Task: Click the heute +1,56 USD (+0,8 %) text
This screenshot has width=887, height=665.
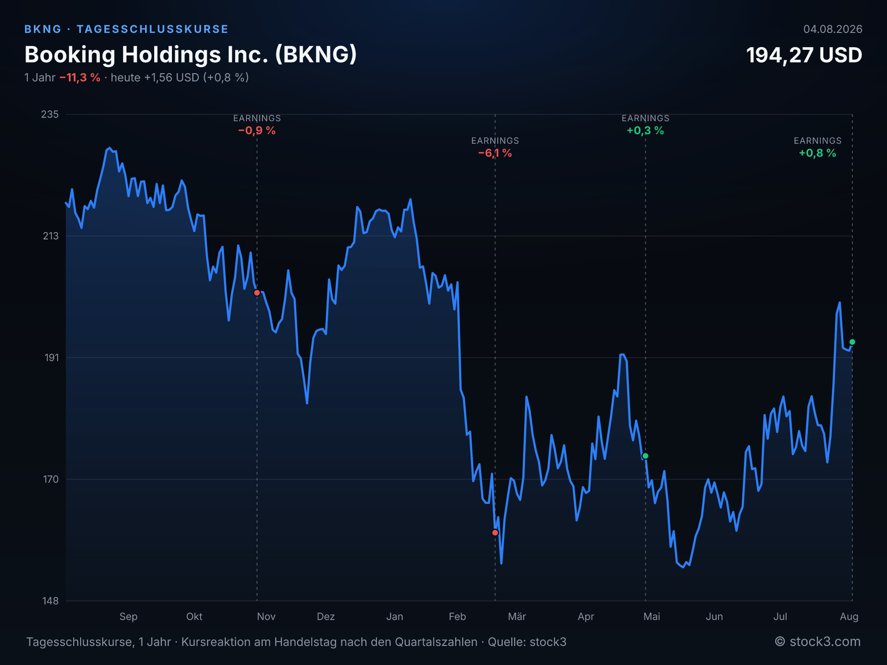Action: click(x=180, y=78)
